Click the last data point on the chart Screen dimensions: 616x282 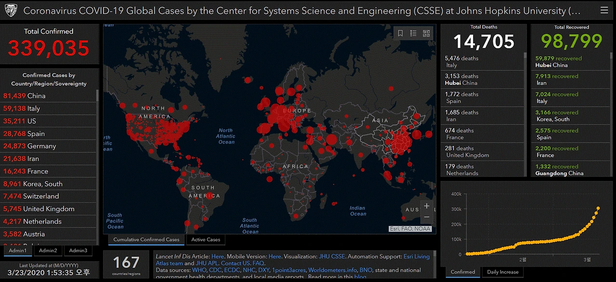pyautogui.click(x=598, y=208)
